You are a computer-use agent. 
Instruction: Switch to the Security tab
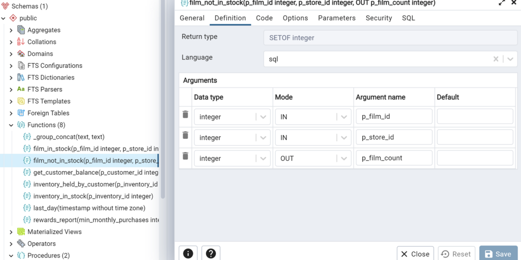[x=379, y=18]
